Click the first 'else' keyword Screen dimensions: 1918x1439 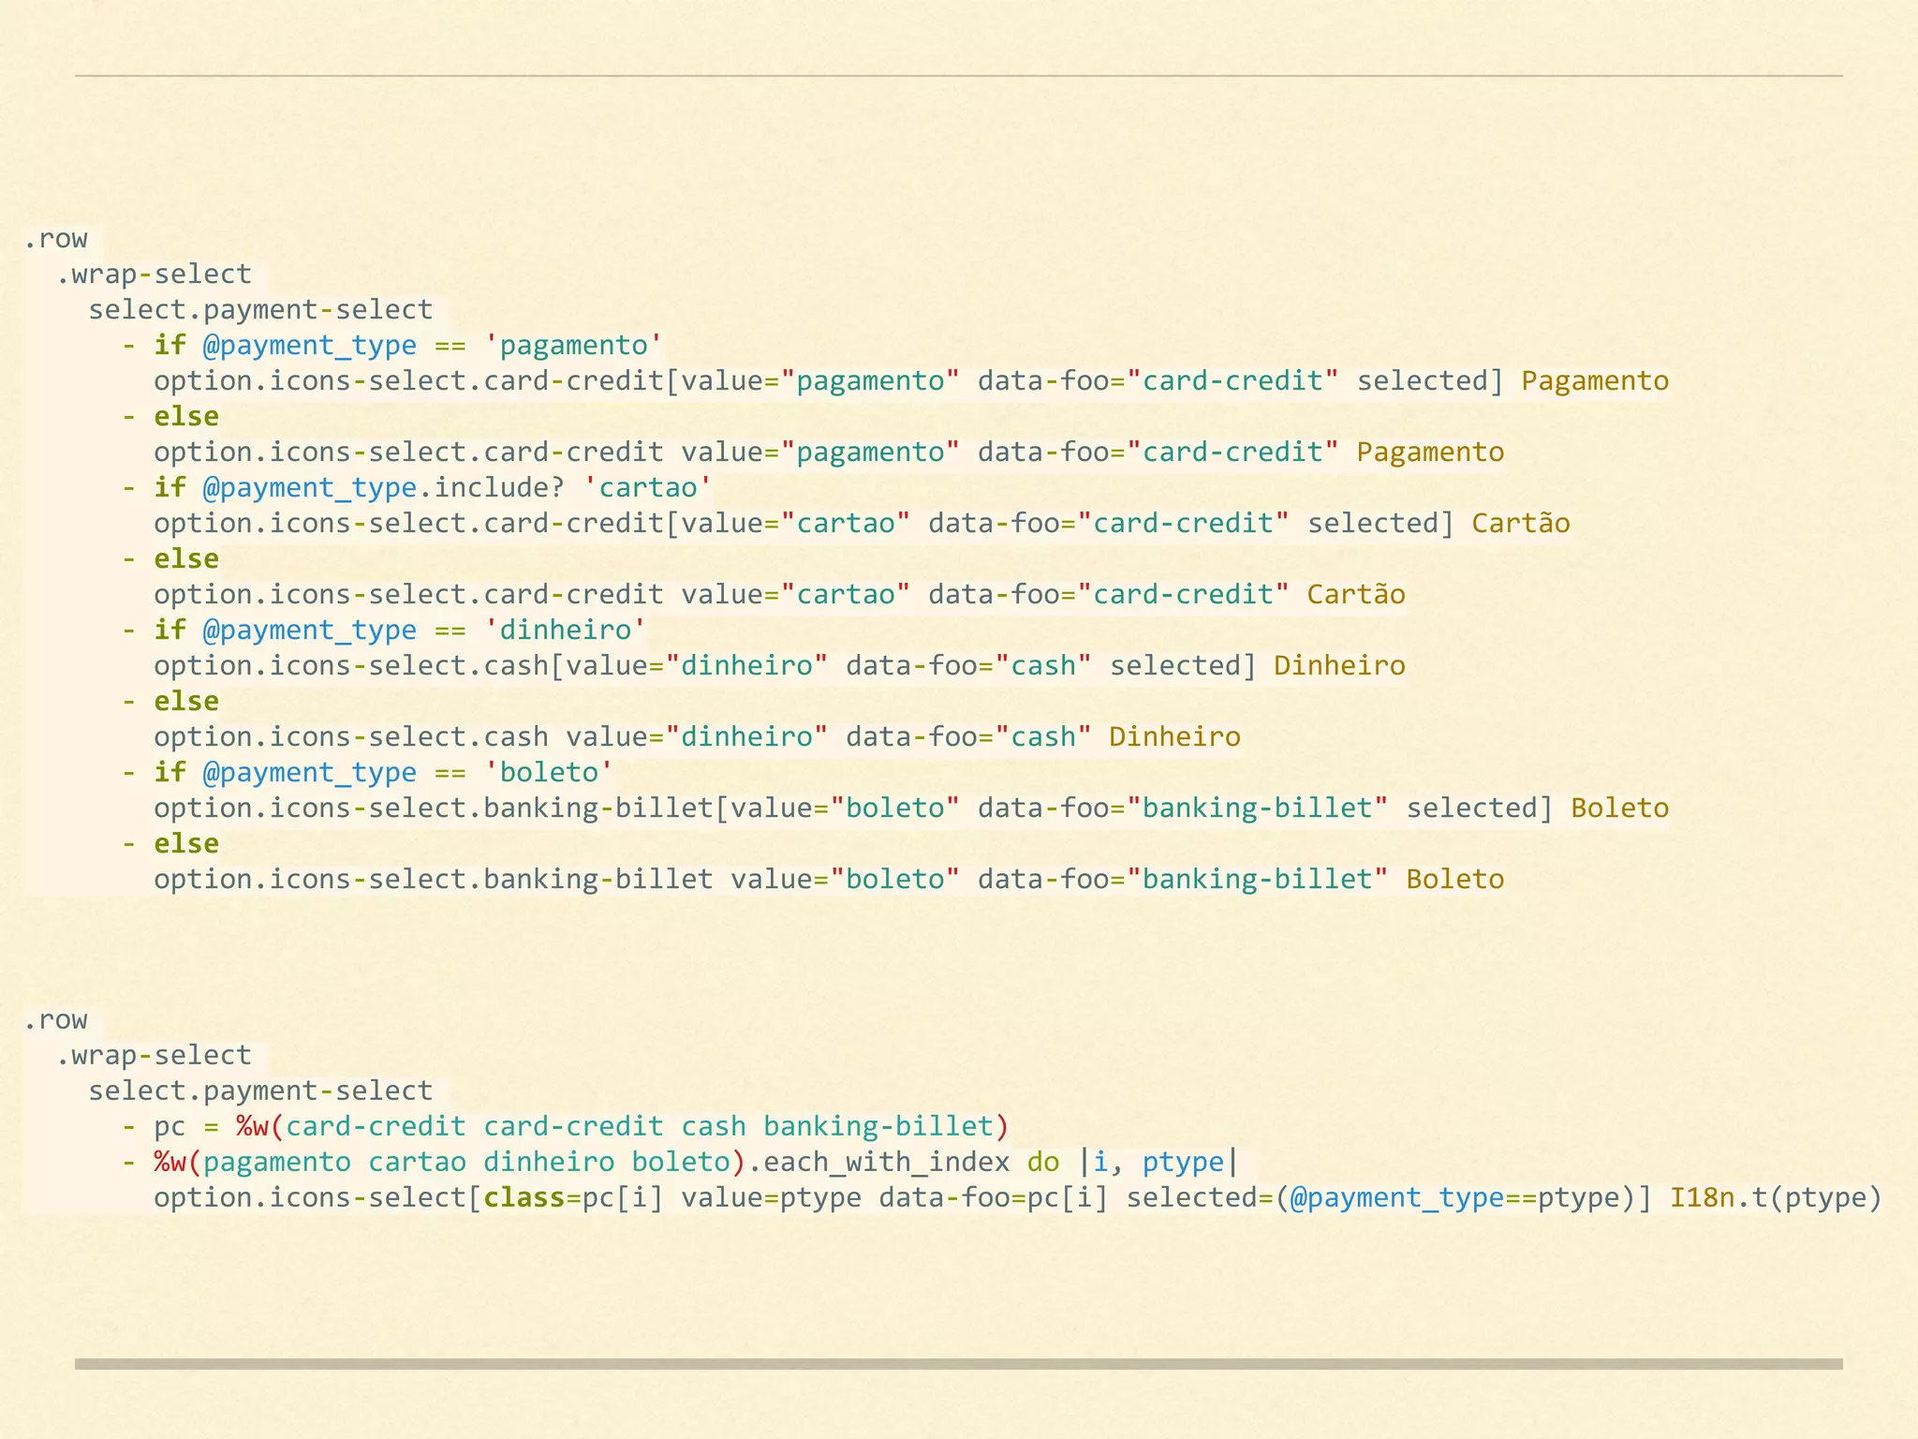coord(186,417)
